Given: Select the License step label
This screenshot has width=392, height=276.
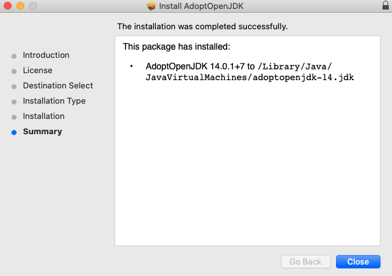Looking at the screenshot, I should (38, 71).
